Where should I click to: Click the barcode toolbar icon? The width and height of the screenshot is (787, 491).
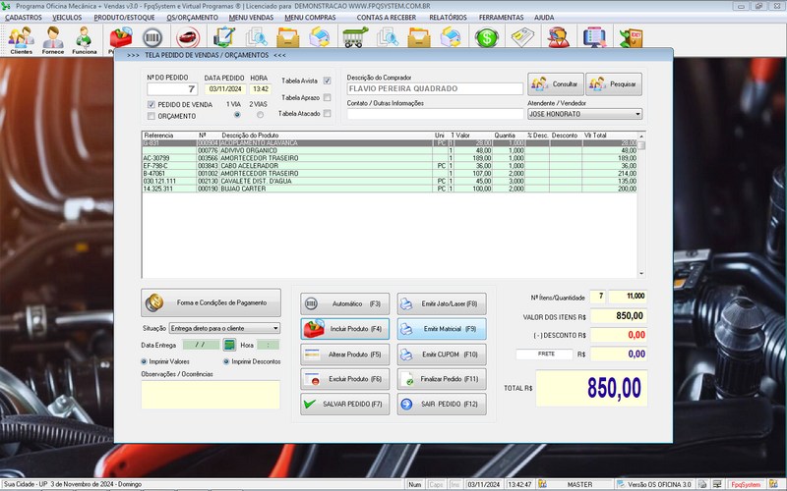(151, 38)
